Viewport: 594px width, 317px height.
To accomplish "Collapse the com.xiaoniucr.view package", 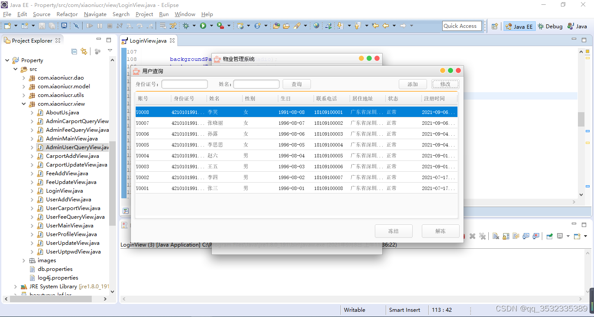I will tap(24, 103).
